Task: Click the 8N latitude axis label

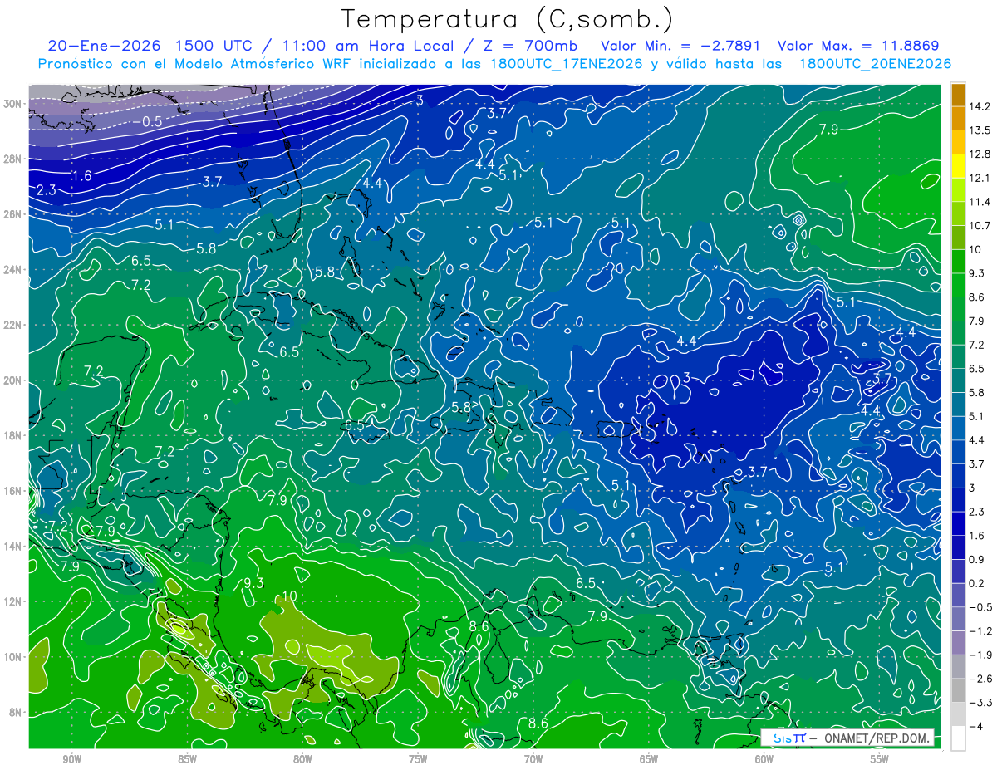Action: [x=15, y=713]
